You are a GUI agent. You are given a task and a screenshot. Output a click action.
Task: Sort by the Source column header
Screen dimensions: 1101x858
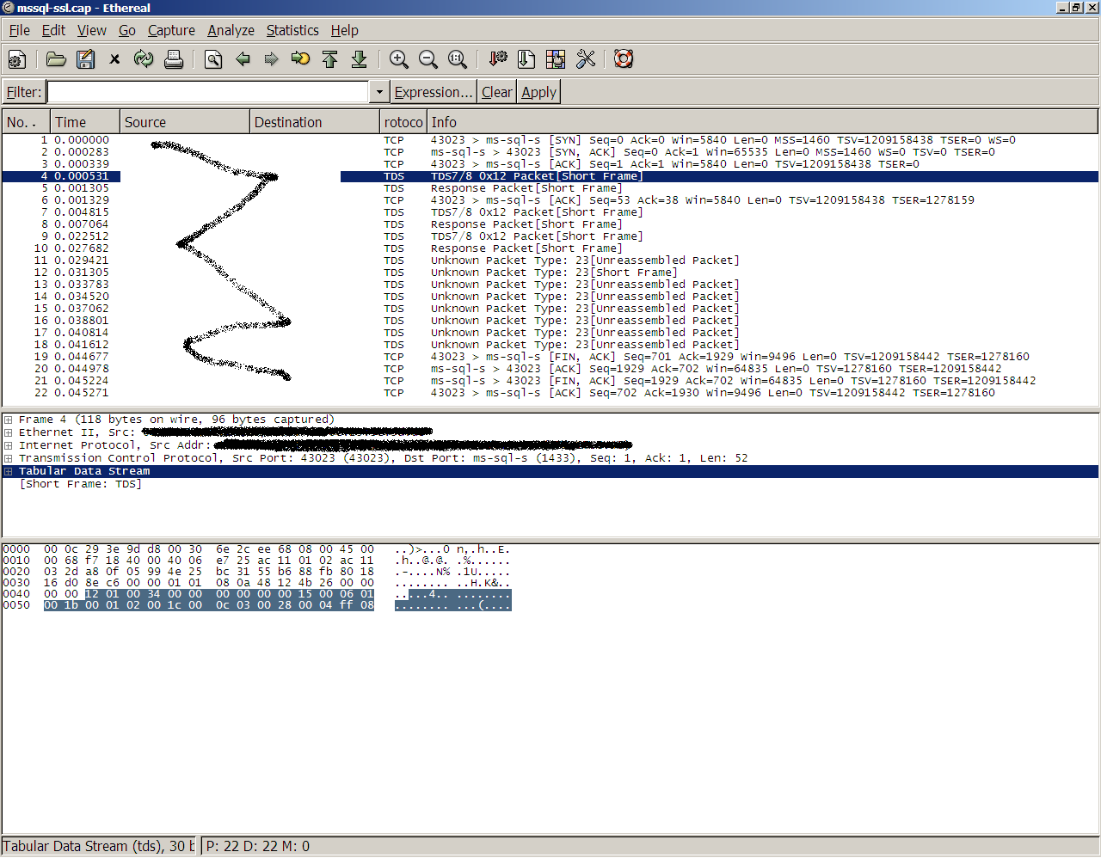click(x=185, y=122)
